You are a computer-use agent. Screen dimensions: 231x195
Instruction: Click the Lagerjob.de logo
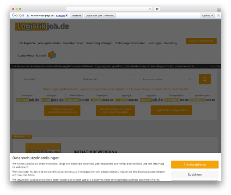[151, 100]
